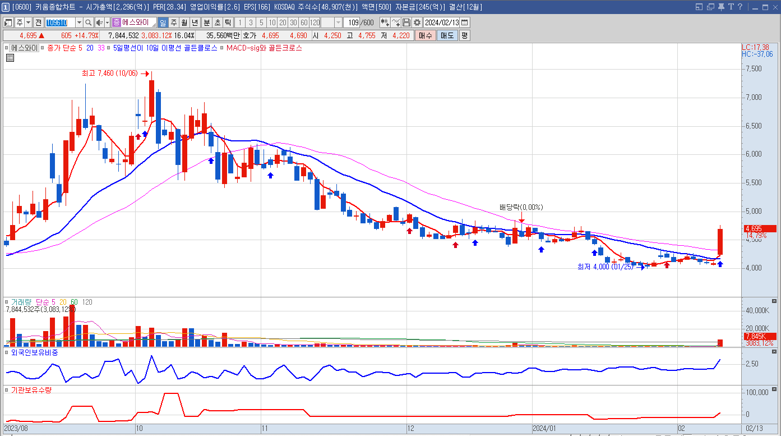This screenshot has width=781, height=436.
Task: Select the 10 interval button
Action: coord(272,22)
